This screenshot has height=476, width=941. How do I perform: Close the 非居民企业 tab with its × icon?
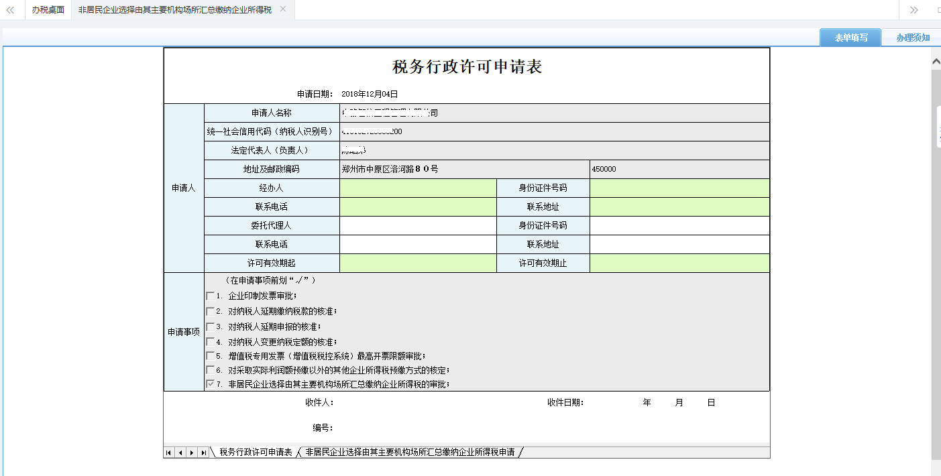283,9
